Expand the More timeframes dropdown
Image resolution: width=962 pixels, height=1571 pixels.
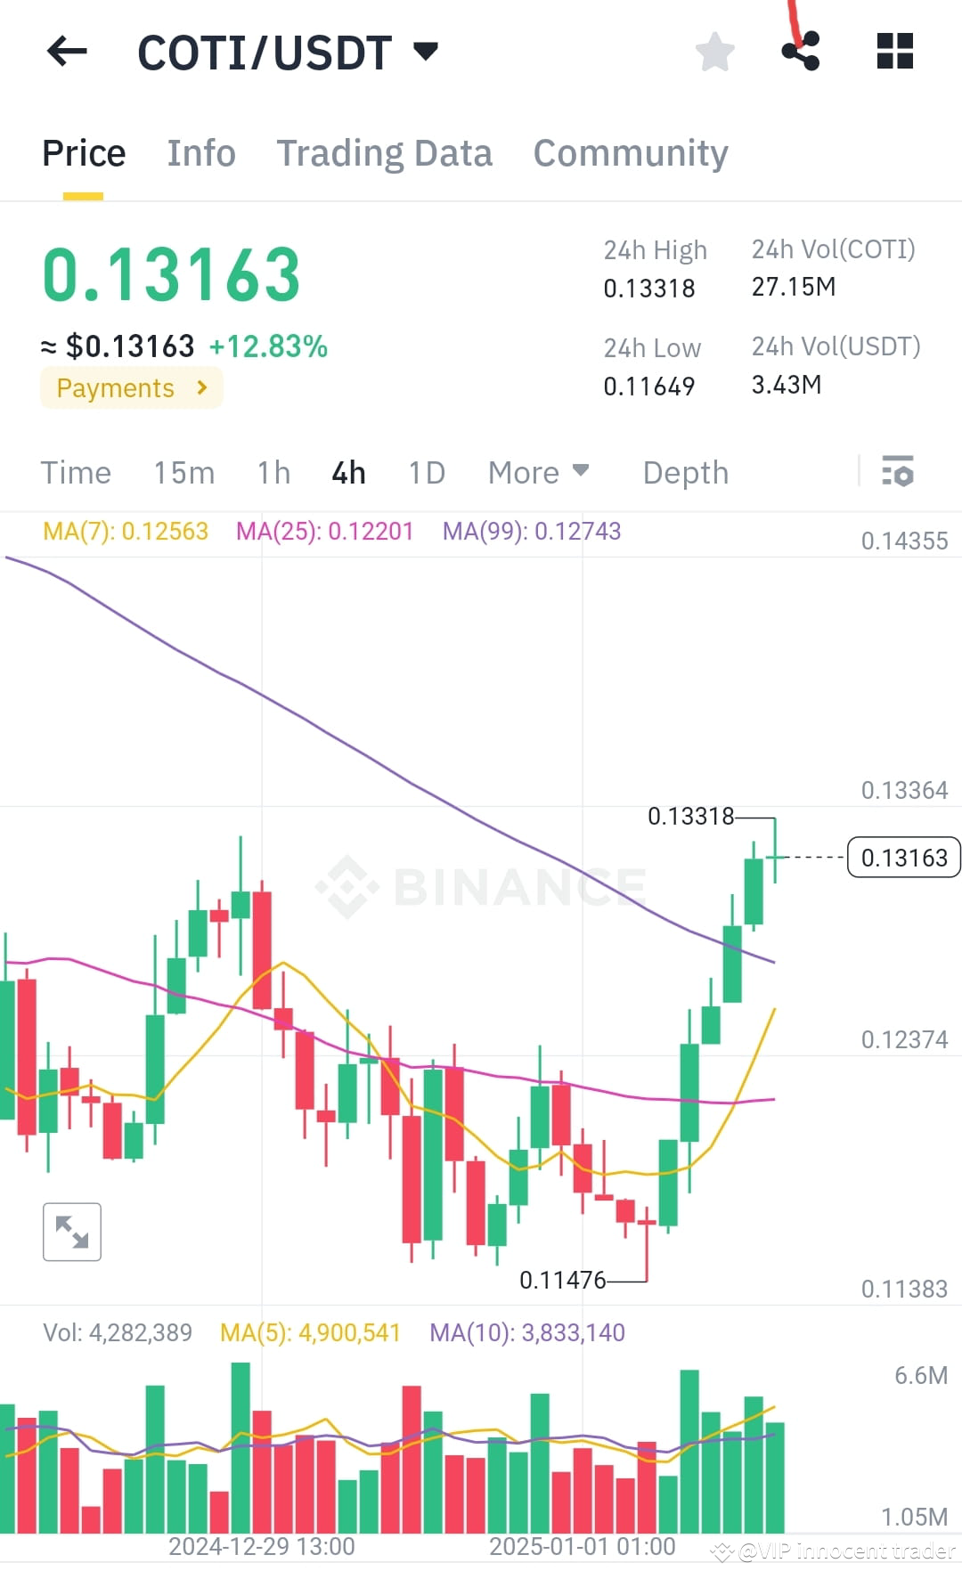tap(538, 472)
